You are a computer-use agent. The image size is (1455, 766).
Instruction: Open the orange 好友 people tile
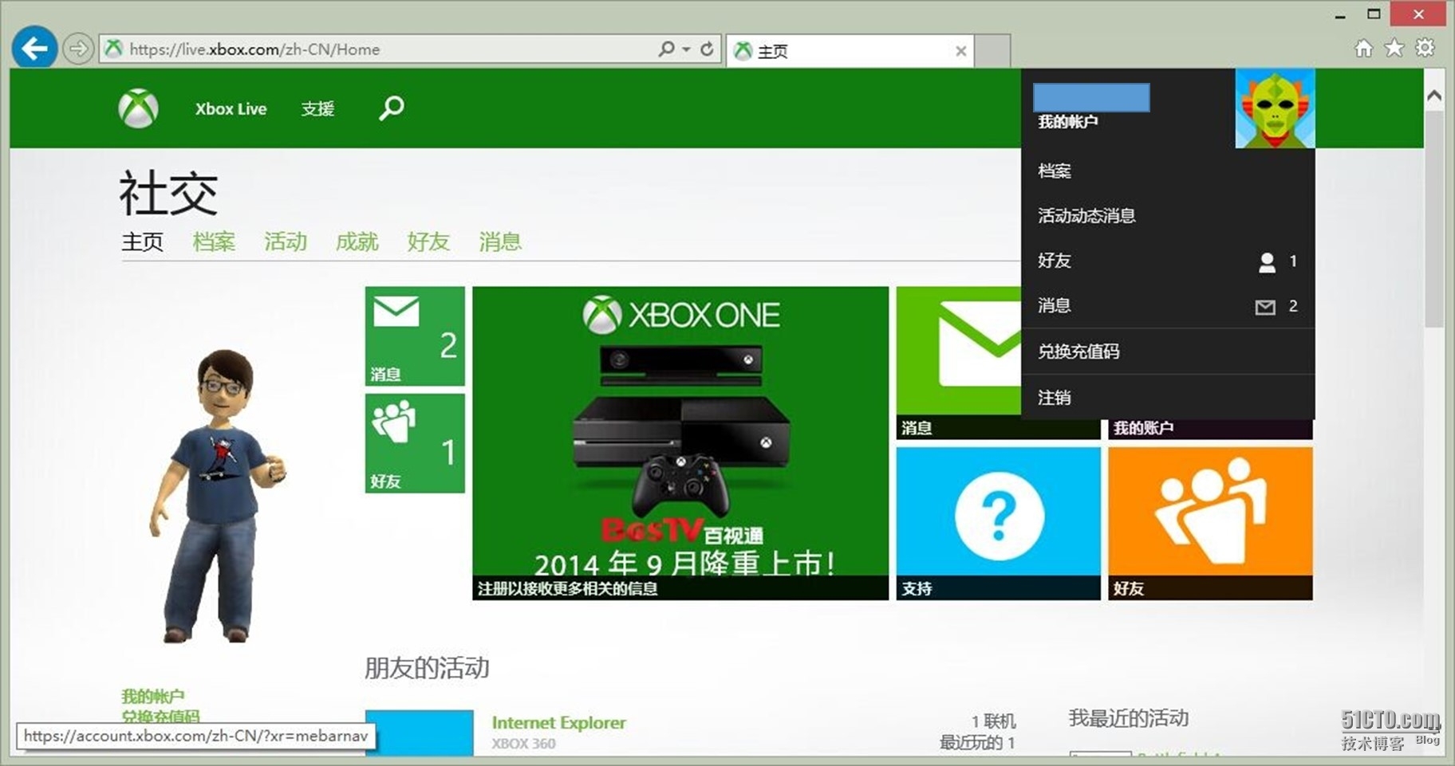[x=1210, y=523]
